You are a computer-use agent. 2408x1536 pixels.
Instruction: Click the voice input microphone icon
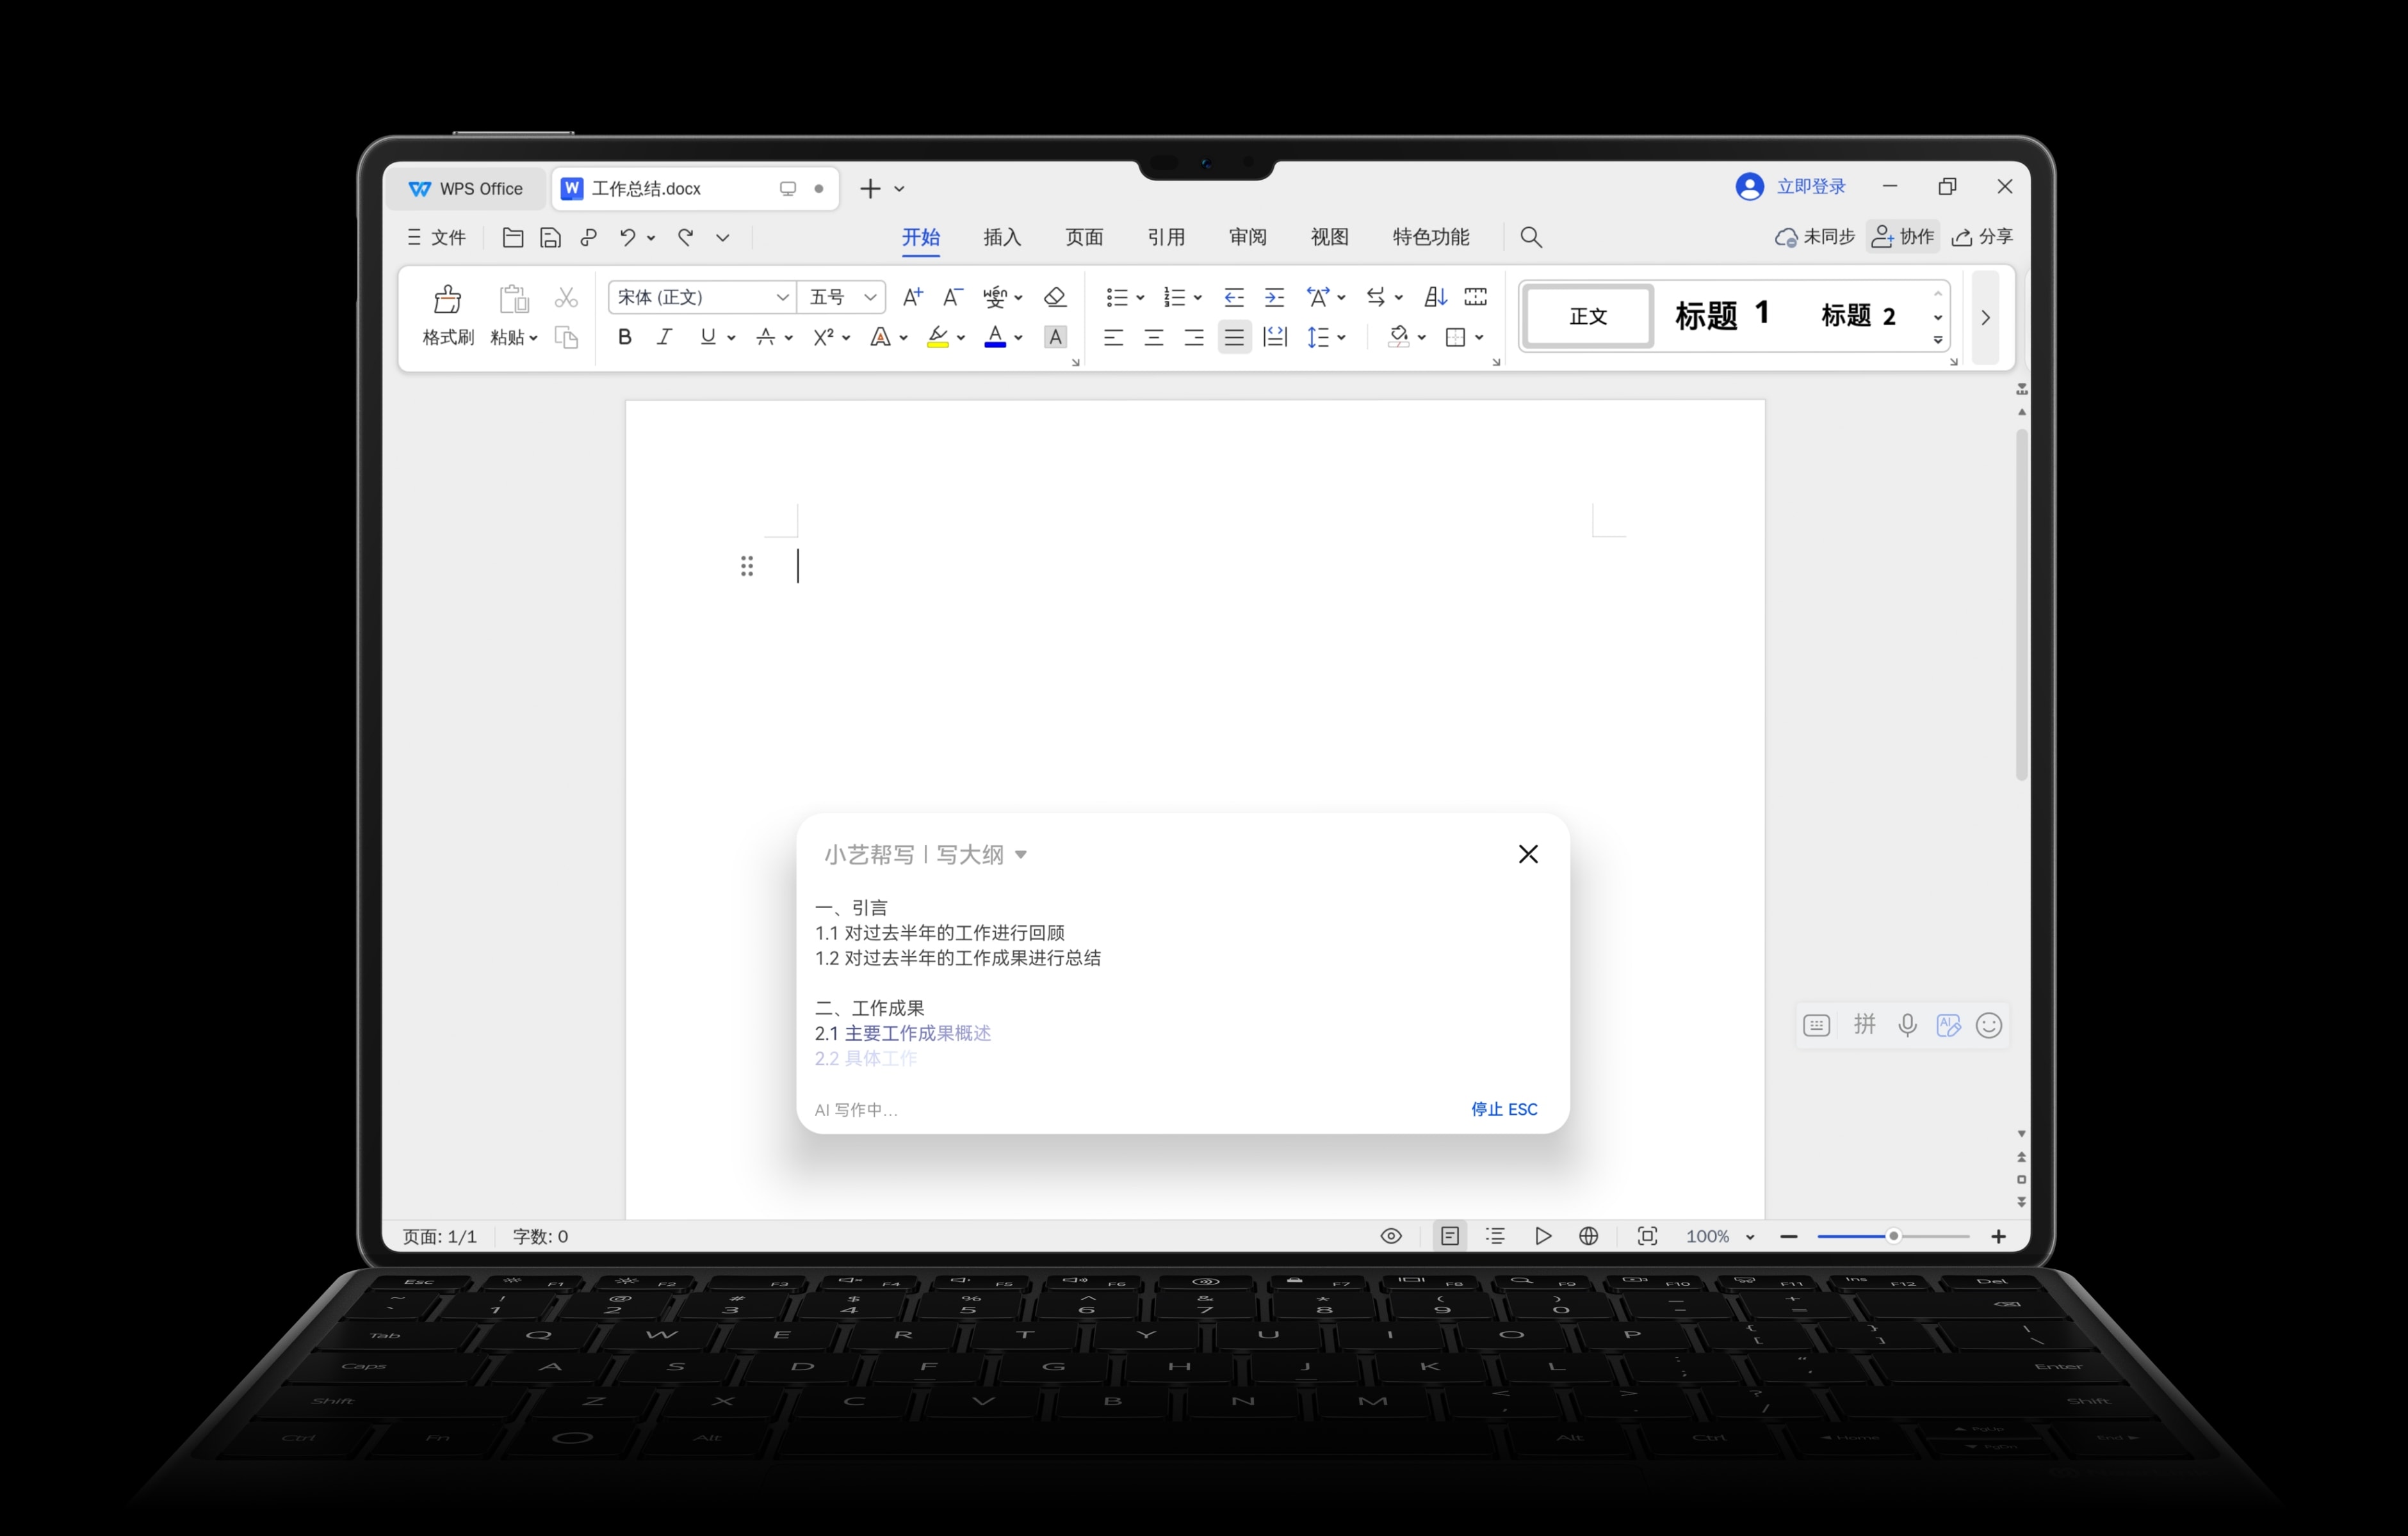(x=1907, y=1025)
